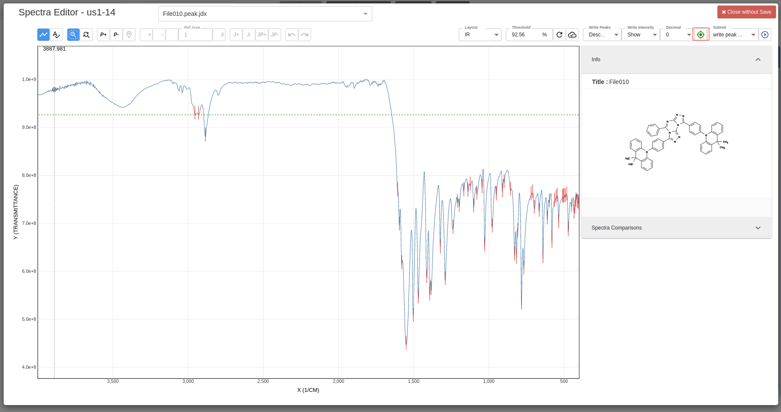This screenshot has height=412, width=781.
Task: Reset the spectrum zoom view
Action: click(86, 35)
